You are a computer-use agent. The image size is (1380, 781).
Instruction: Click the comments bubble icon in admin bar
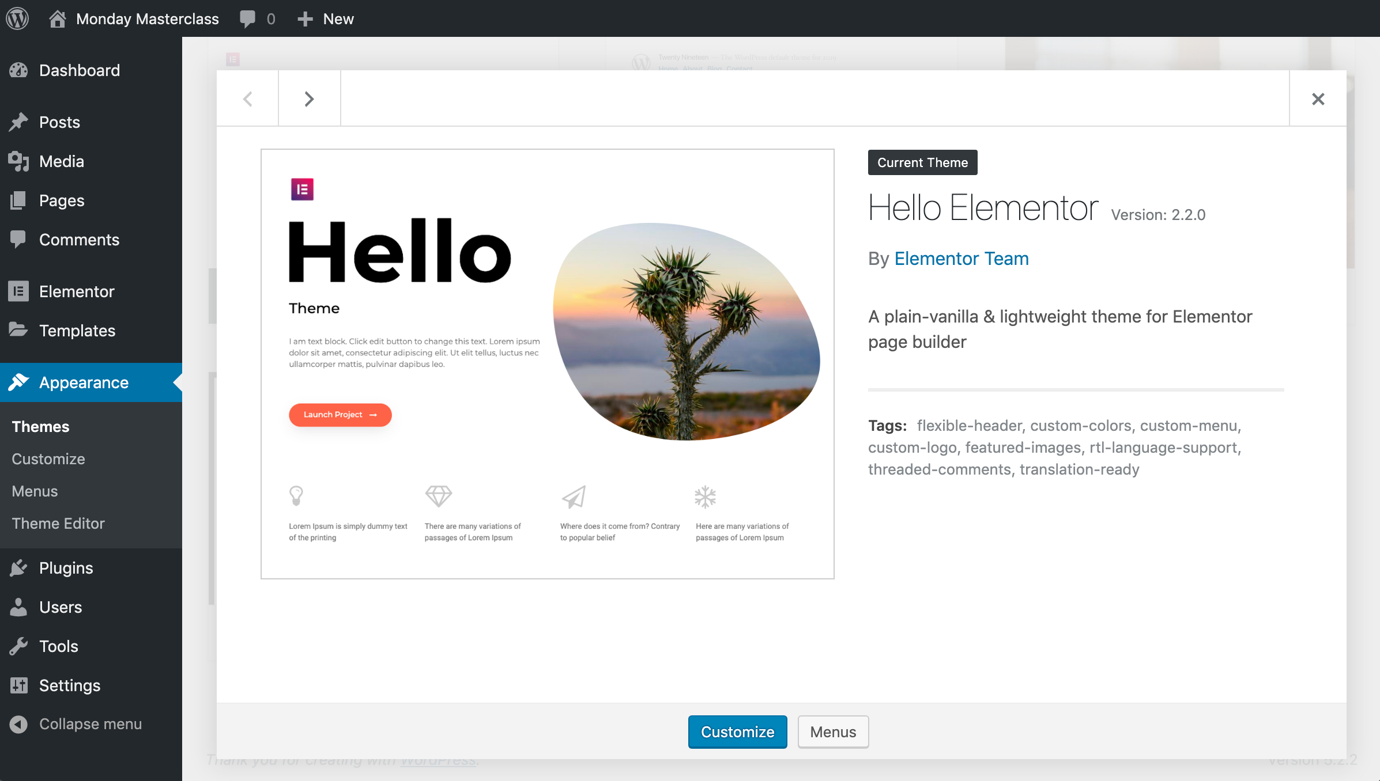click(x=248, y=19)
